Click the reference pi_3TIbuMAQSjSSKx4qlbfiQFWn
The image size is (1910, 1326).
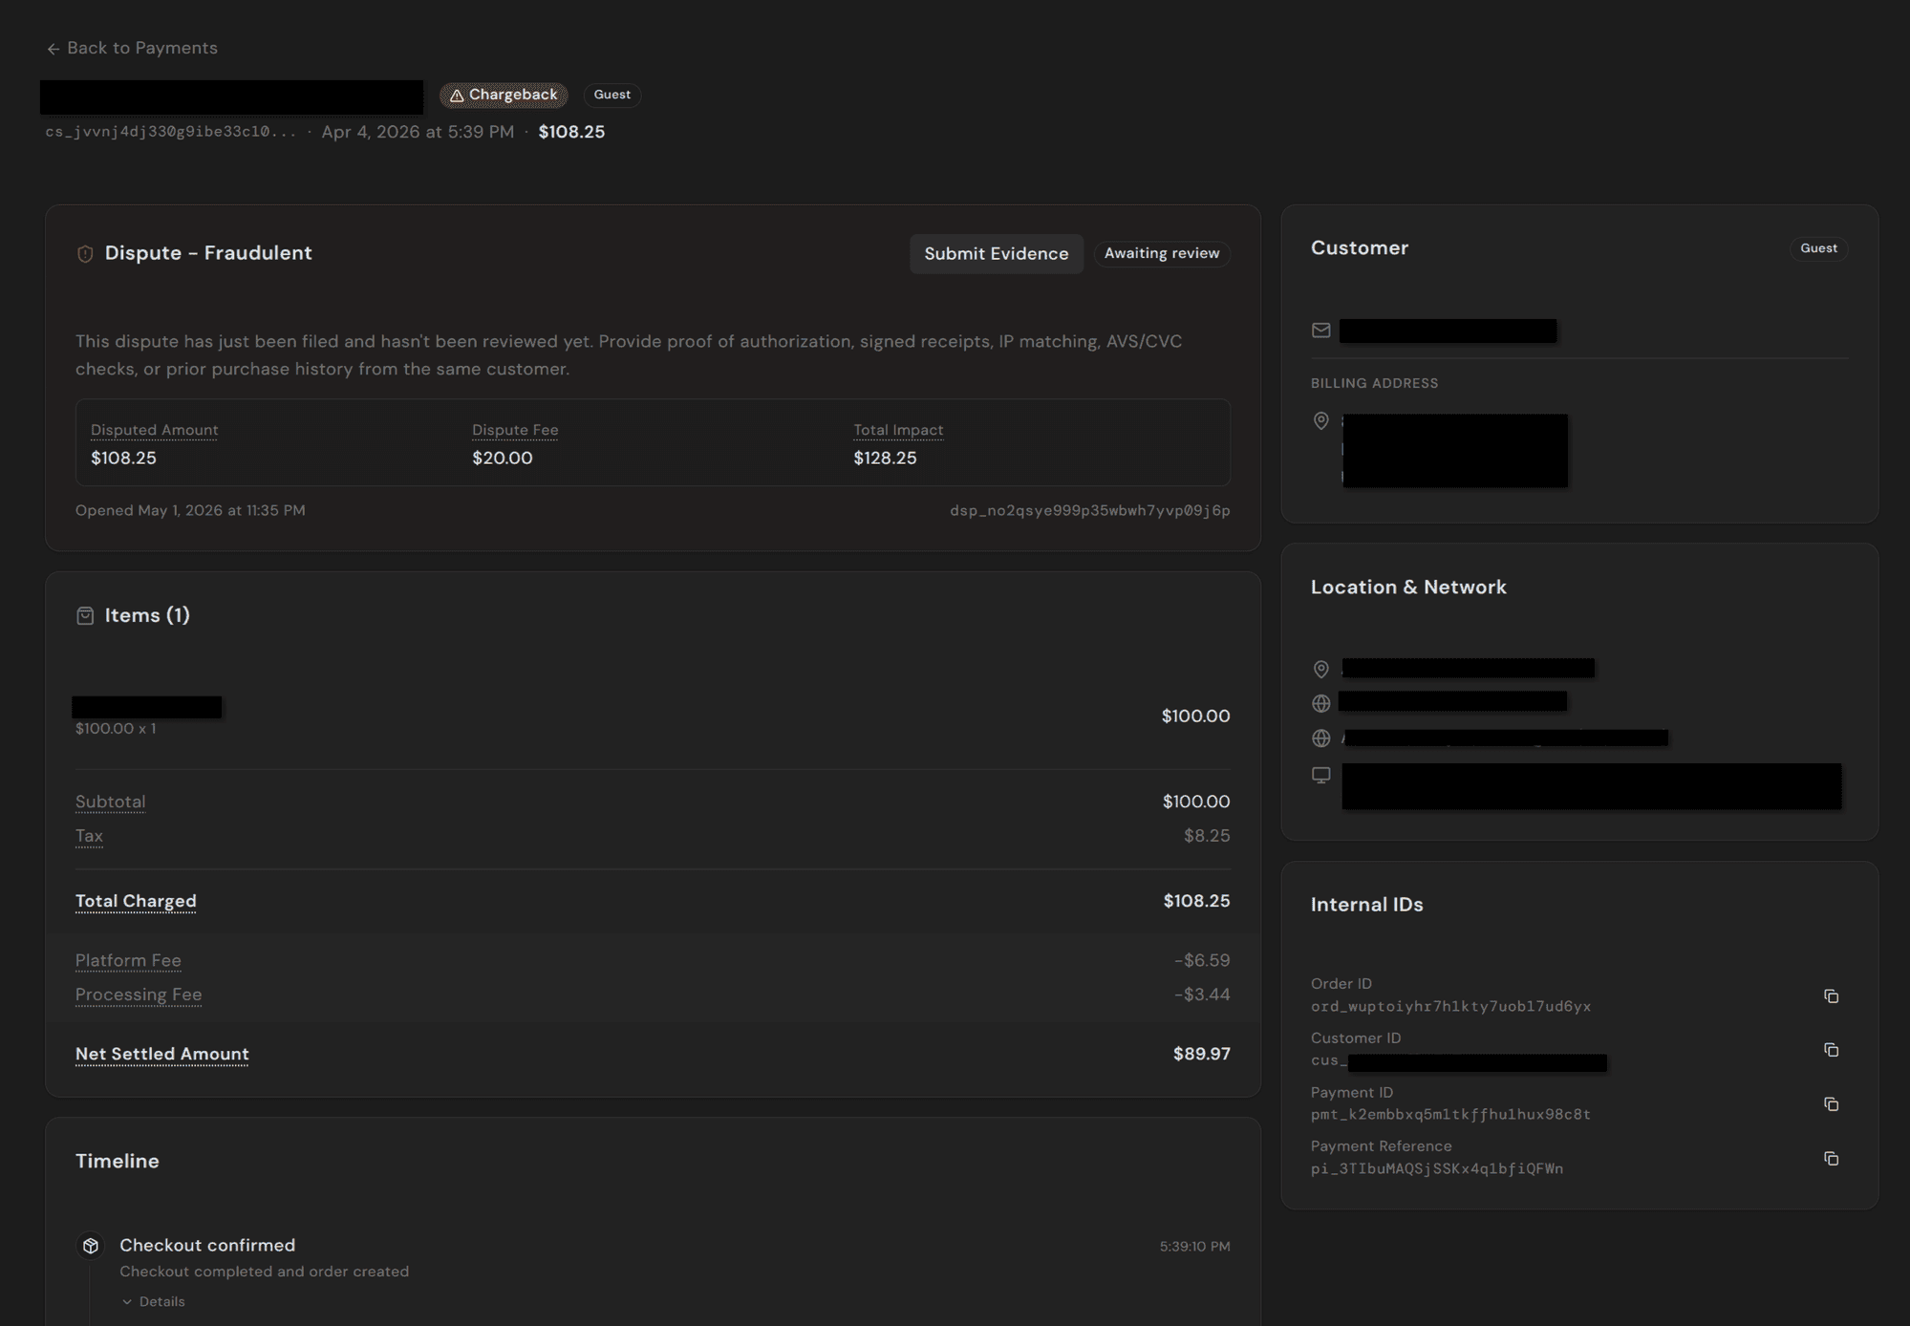pyautogui.click(x=1437, y=1168)
